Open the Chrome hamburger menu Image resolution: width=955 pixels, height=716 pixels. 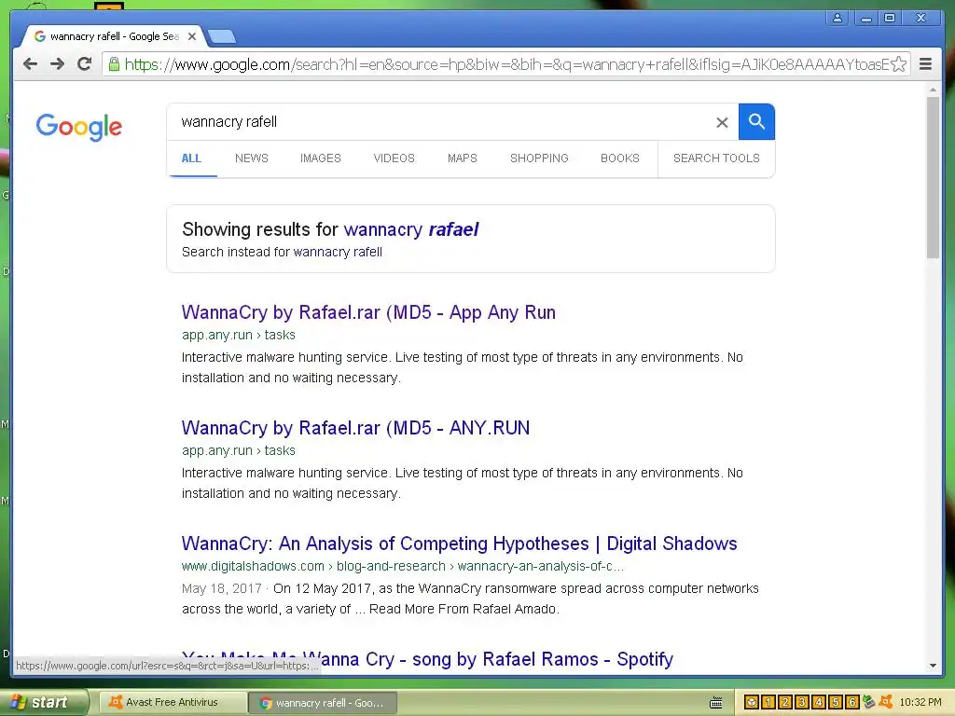[925, 64]
